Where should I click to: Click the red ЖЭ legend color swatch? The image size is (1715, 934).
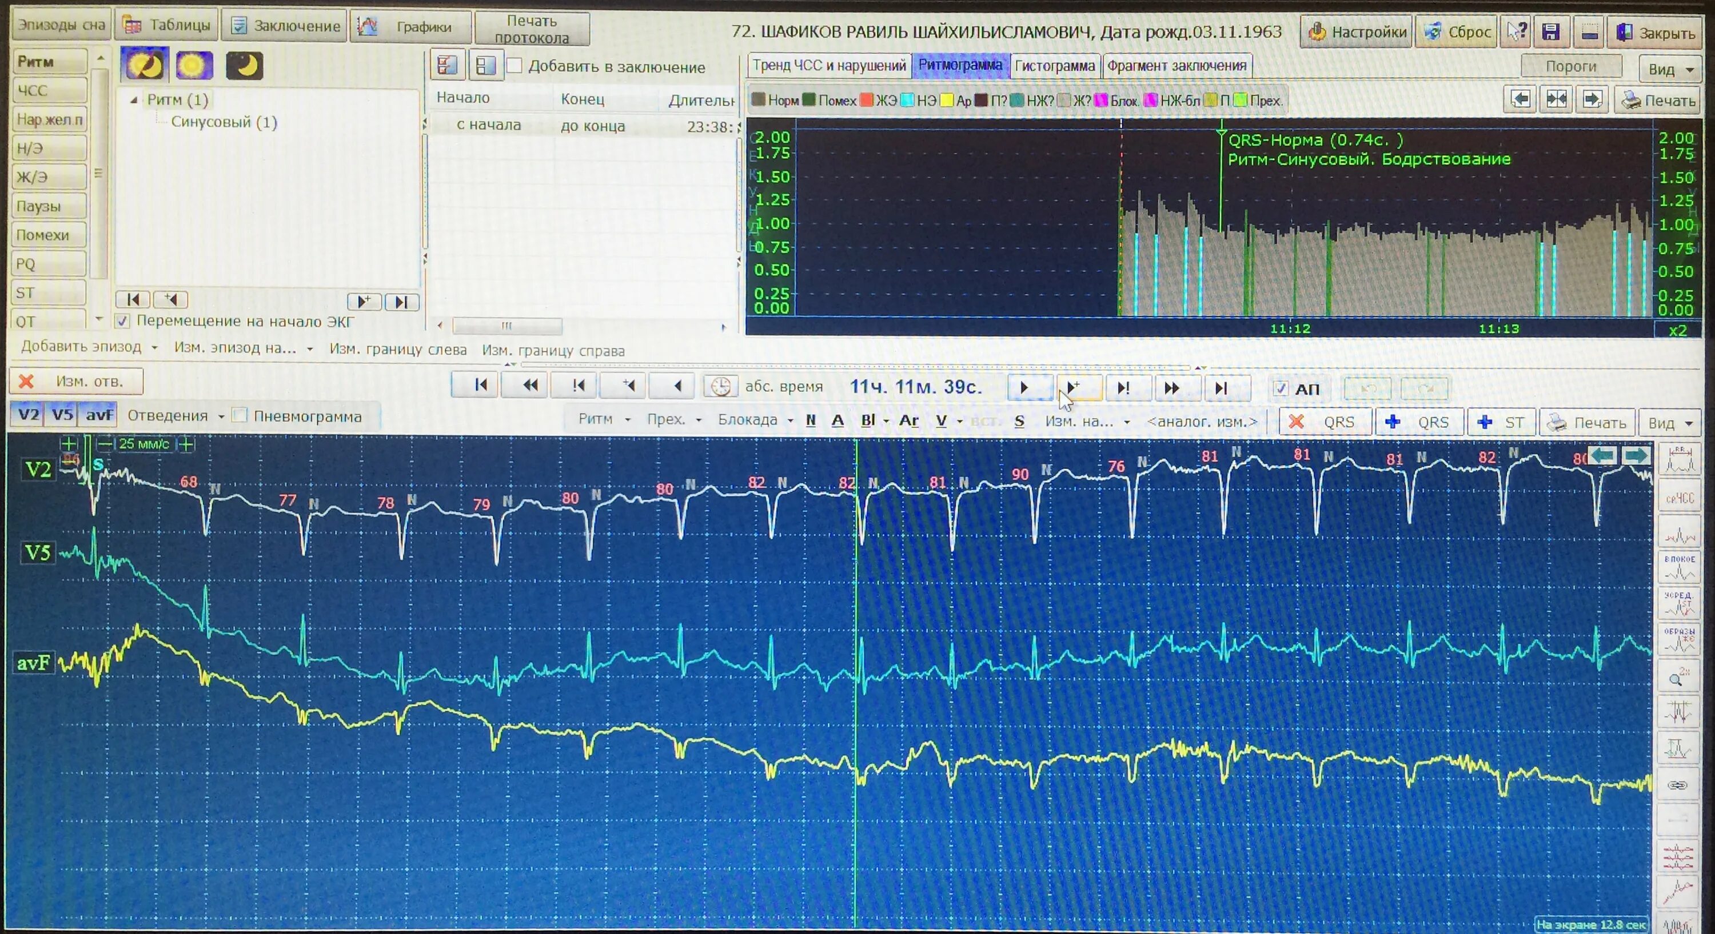tap(866, 101)
